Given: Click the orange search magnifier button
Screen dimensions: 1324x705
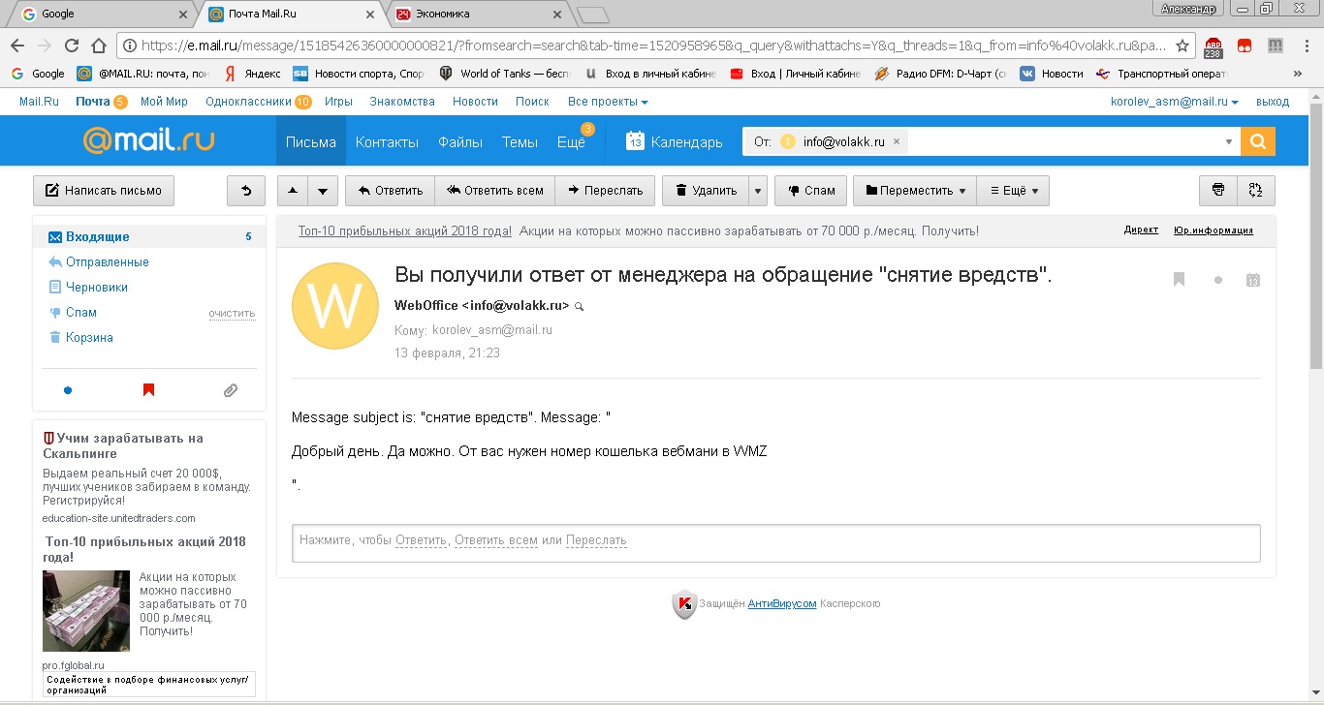Looking at the screenshot, I should 1257,141.
